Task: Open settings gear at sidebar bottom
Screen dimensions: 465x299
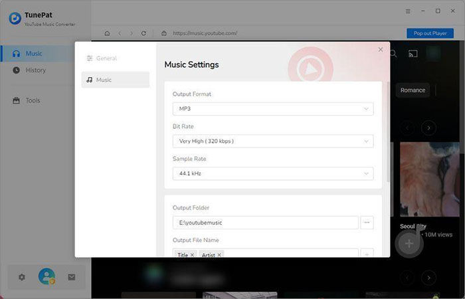Action: (x=22, y=277)
